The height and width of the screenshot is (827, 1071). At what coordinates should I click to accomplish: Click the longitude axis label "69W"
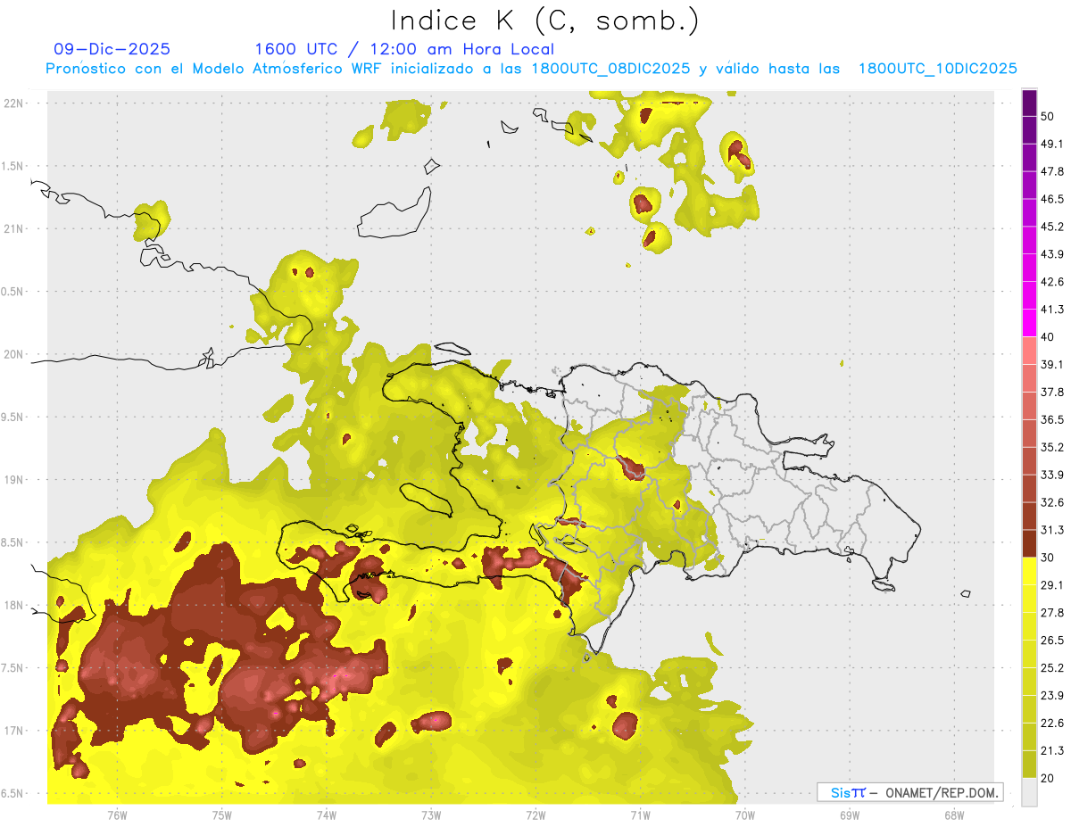click(x=850, y=815)
